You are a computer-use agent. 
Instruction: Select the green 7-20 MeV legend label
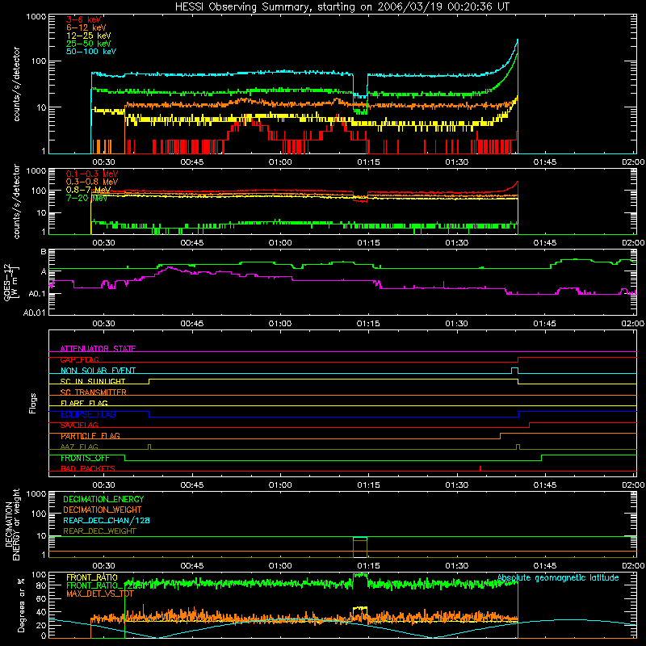point(86,198)
